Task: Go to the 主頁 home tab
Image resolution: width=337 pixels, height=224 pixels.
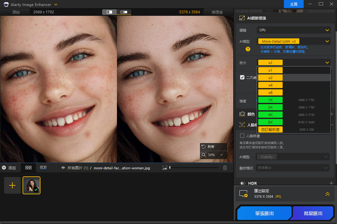Action: pos(293,4)
